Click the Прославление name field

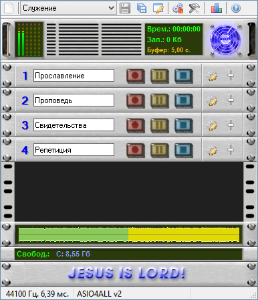74,76
